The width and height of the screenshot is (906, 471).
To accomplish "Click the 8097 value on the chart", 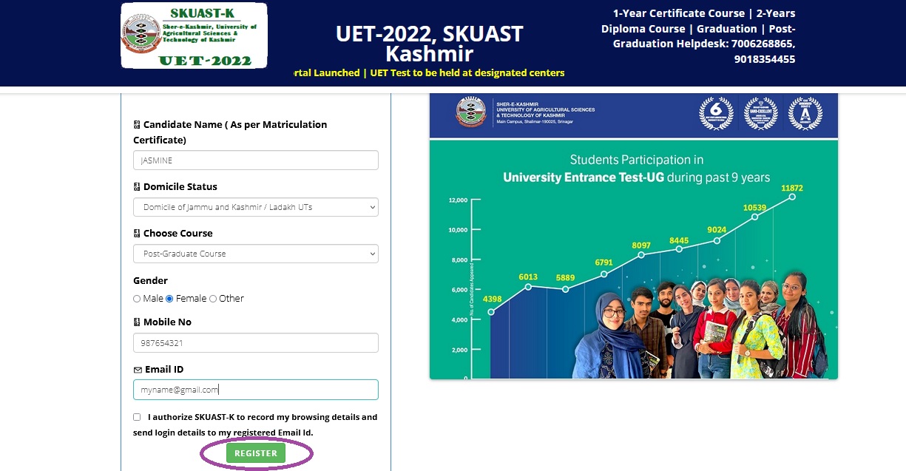I will (x=641, y=245).
